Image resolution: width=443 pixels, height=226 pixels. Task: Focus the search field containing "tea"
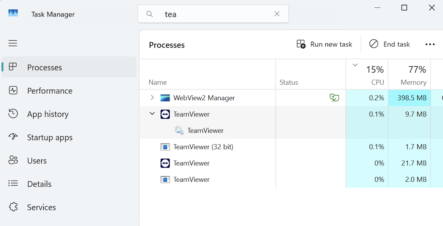[x=213, y=14]
